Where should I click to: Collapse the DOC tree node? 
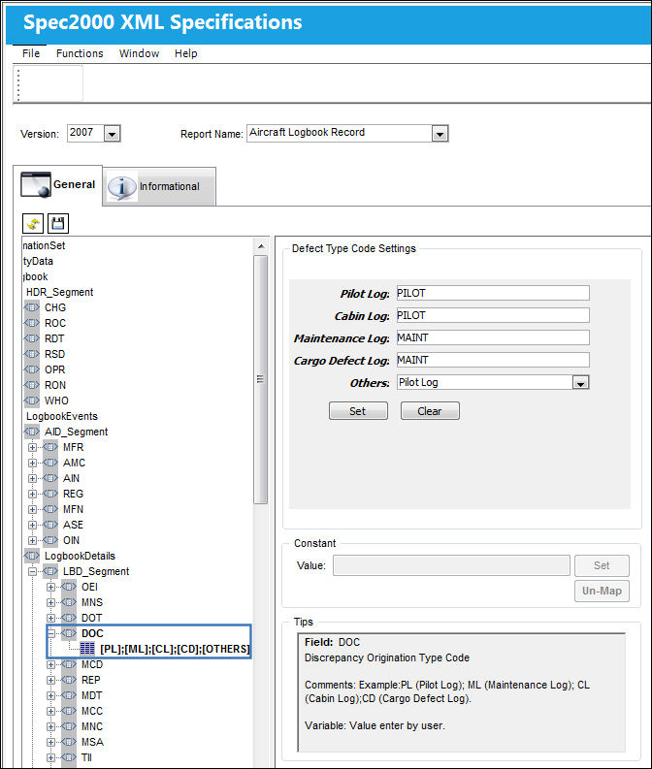click(x=51, y=633)
